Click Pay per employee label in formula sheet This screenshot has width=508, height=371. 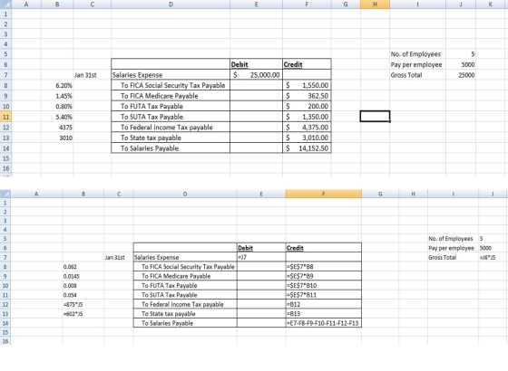451,248
